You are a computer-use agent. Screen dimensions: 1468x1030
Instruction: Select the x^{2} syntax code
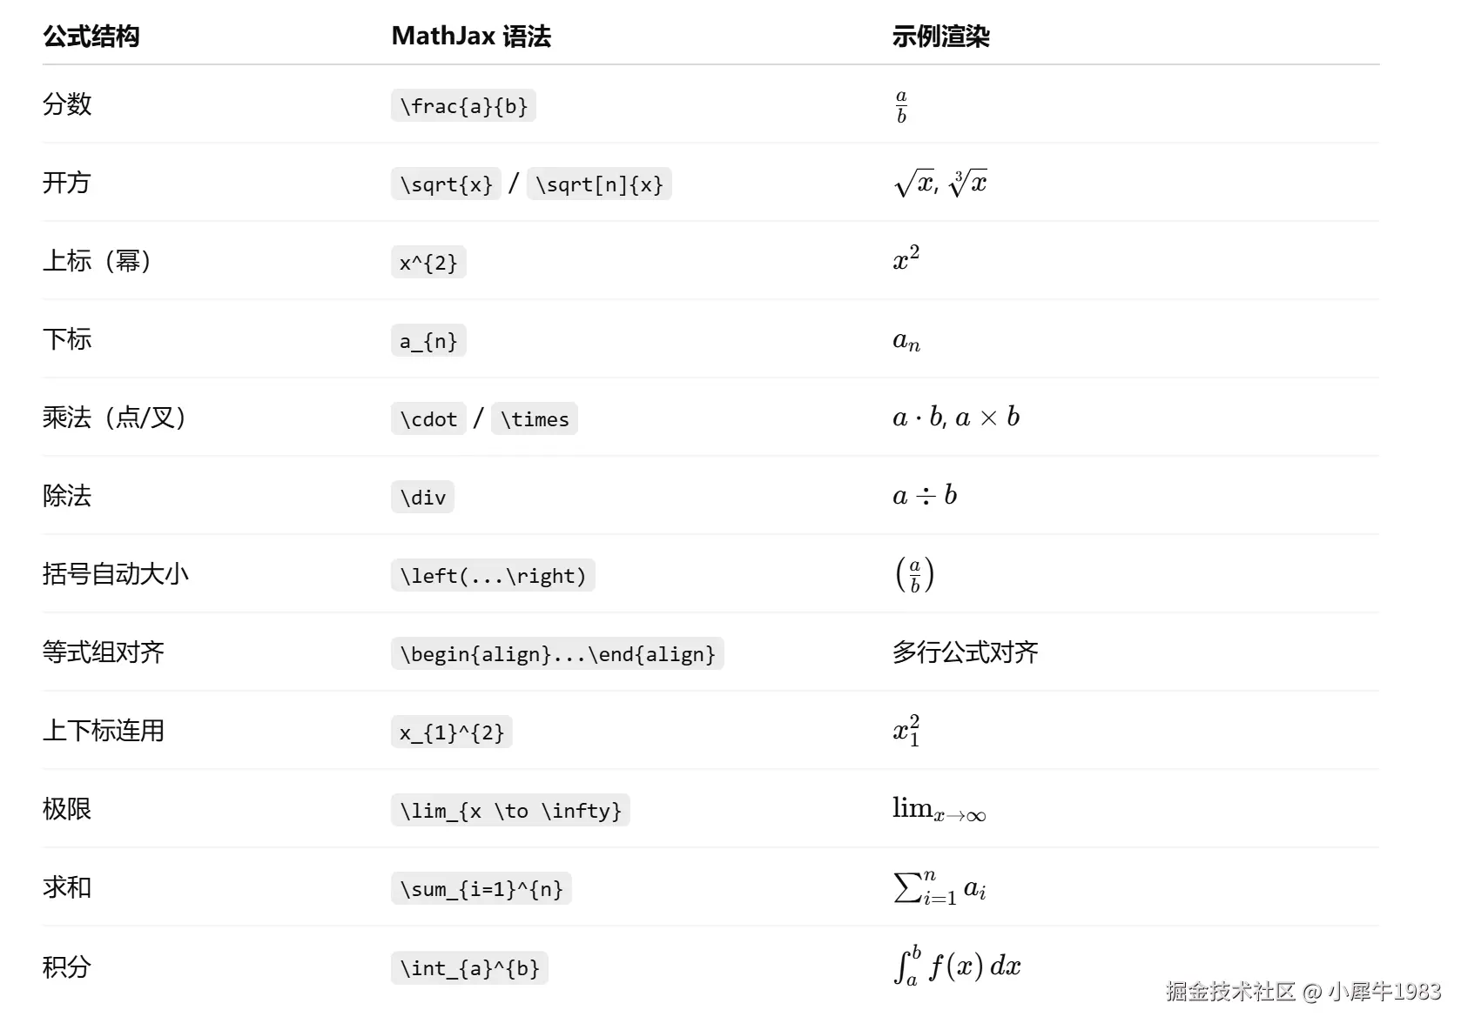click(x=428, y=263)
